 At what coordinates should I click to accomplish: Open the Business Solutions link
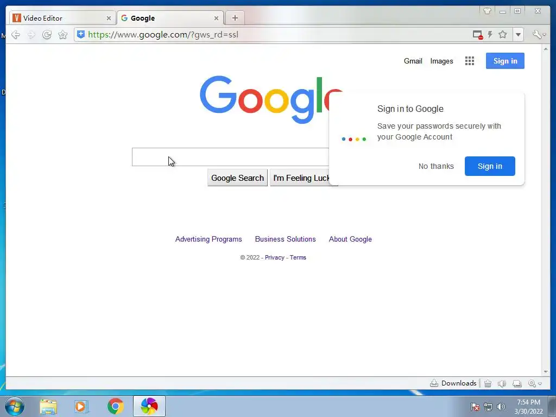(285, 239)
